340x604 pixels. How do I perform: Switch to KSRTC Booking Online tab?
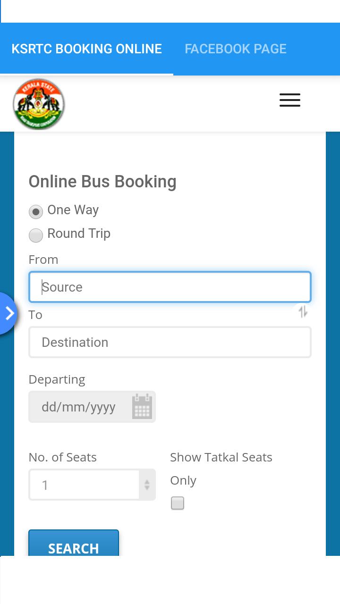(86, 49)
